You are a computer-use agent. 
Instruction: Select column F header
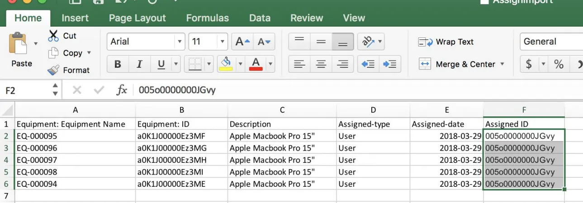pos(524,110)
